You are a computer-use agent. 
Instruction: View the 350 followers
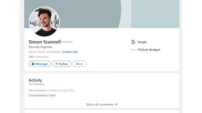pyautogui.click(x=37, y=84)
